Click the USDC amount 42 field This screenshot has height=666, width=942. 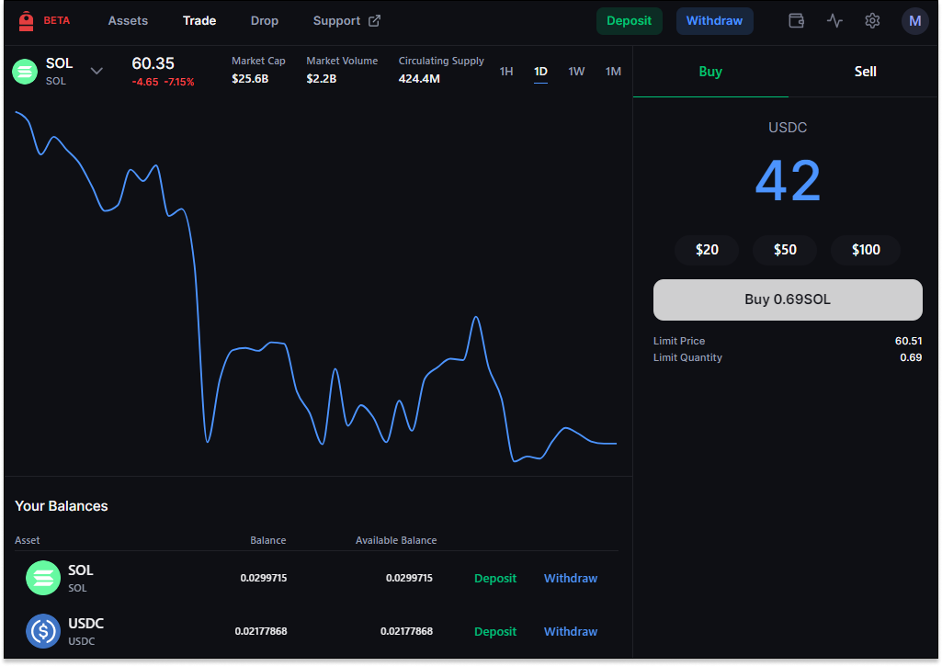coord(788,181)
